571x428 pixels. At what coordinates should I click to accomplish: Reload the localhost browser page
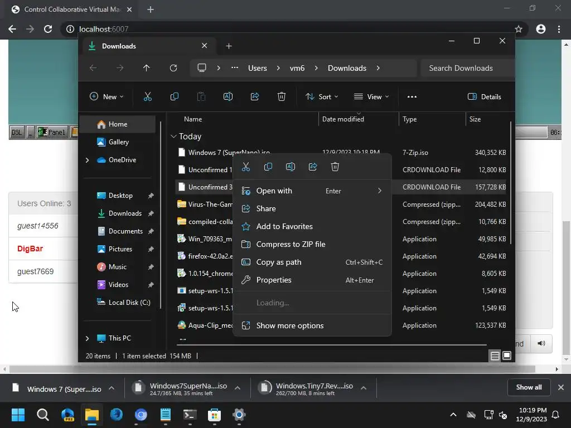coord(48,29)
